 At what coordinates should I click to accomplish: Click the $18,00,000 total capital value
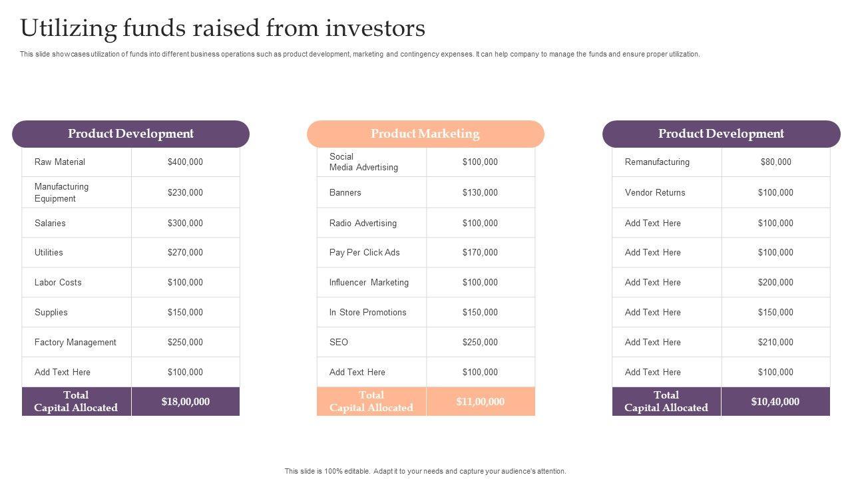(185, 401)
